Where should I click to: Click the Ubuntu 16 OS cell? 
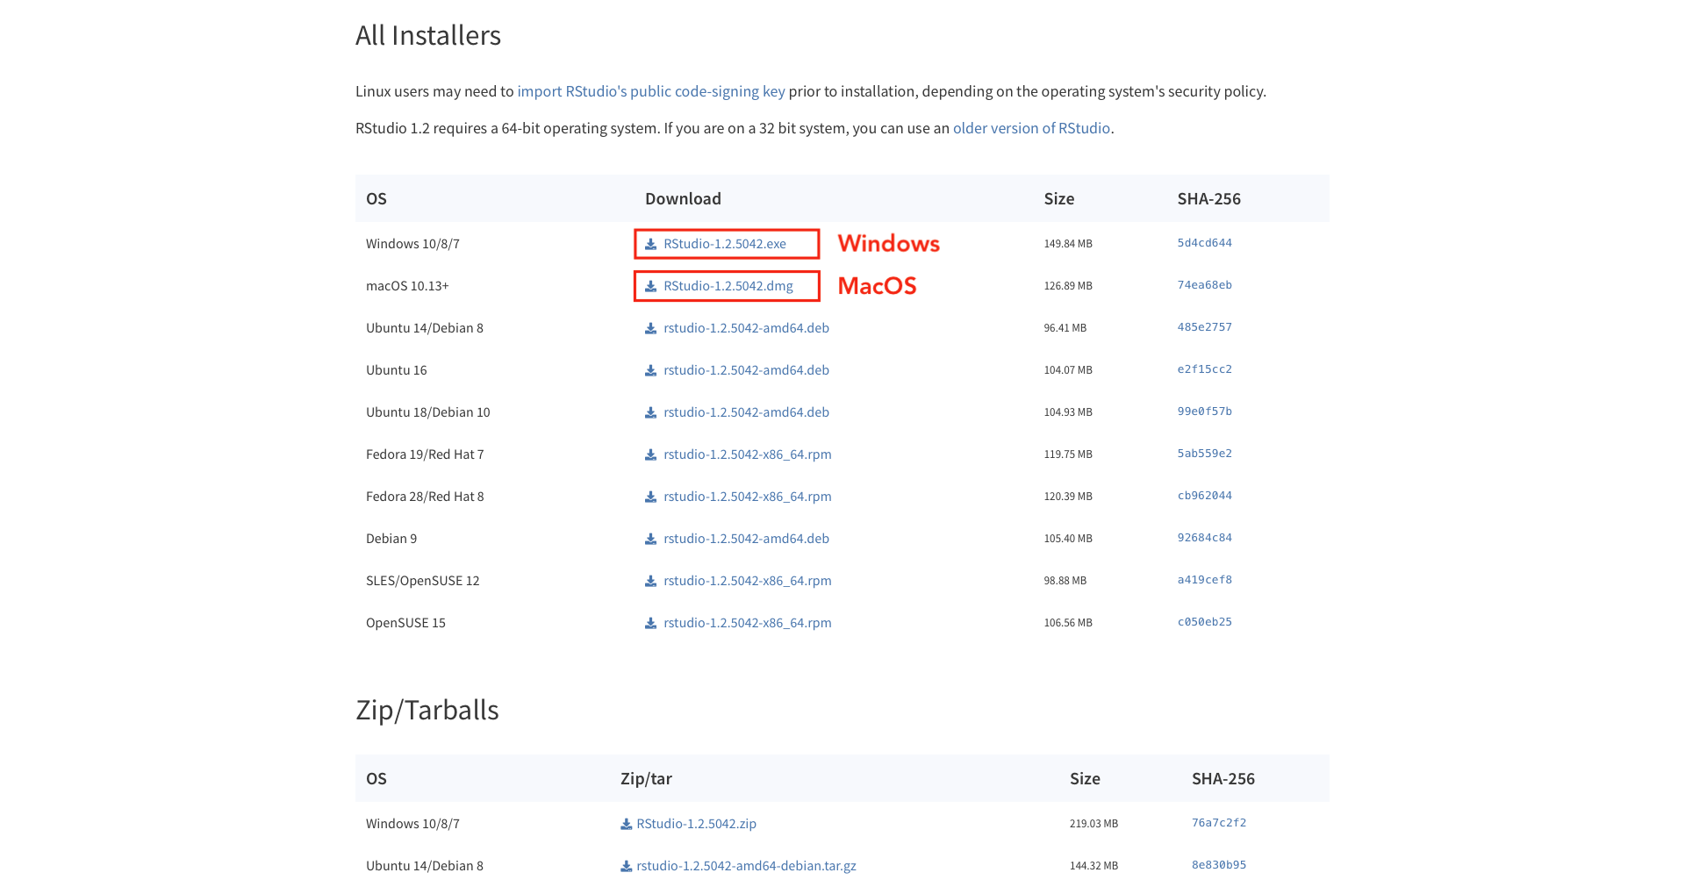click(397, 370)
